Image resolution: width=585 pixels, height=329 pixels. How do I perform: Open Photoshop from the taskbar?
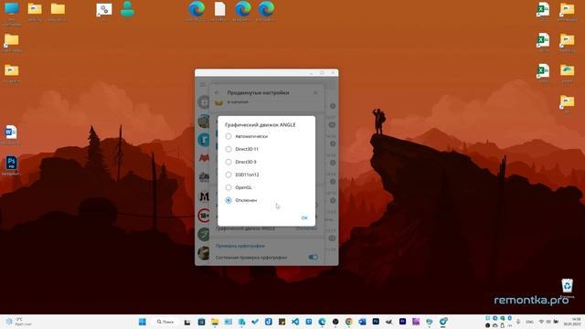click(x=376, y=322)
